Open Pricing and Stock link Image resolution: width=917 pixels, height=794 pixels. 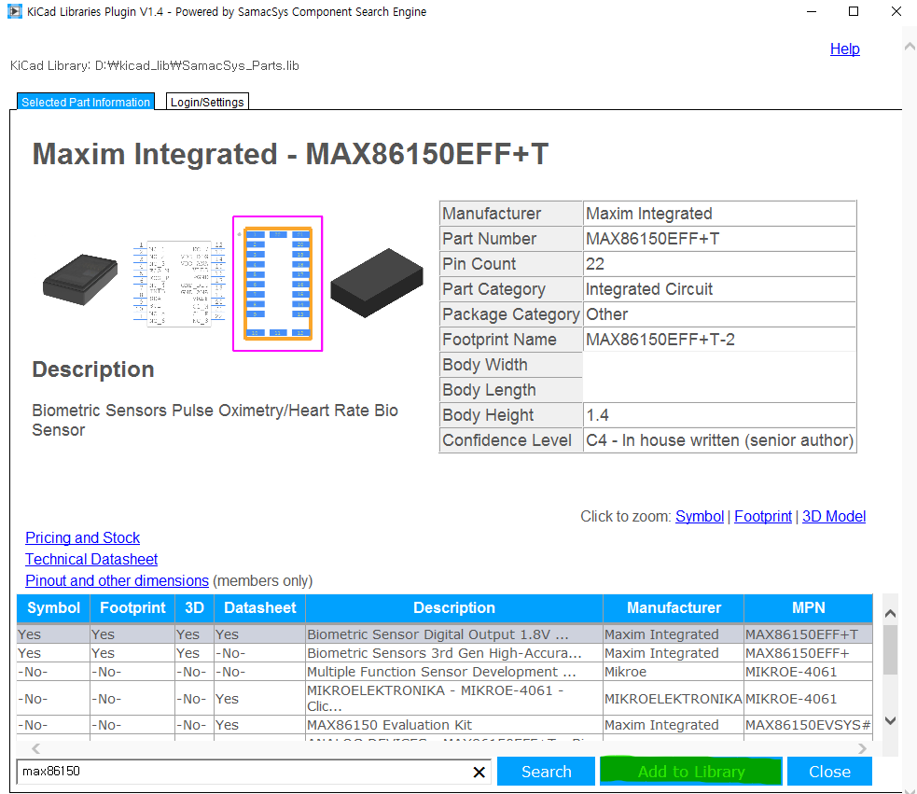[x=82, y=537]
